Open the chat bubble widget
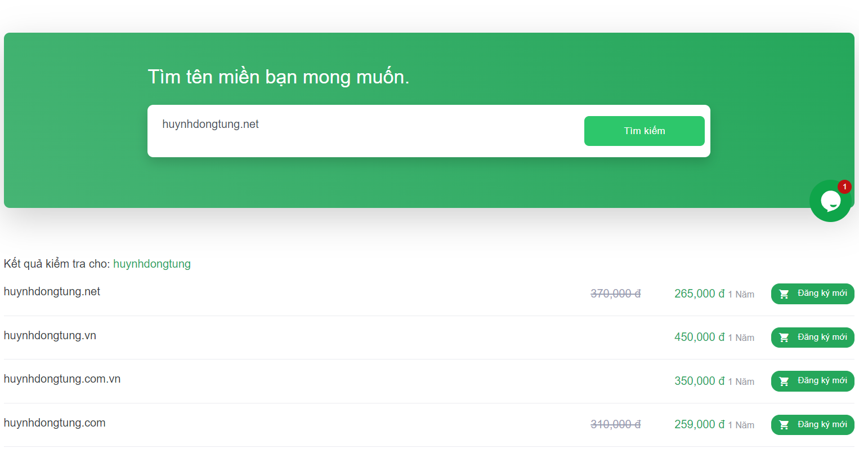Viewport: 859px width, 457px height. coord(830,201)
